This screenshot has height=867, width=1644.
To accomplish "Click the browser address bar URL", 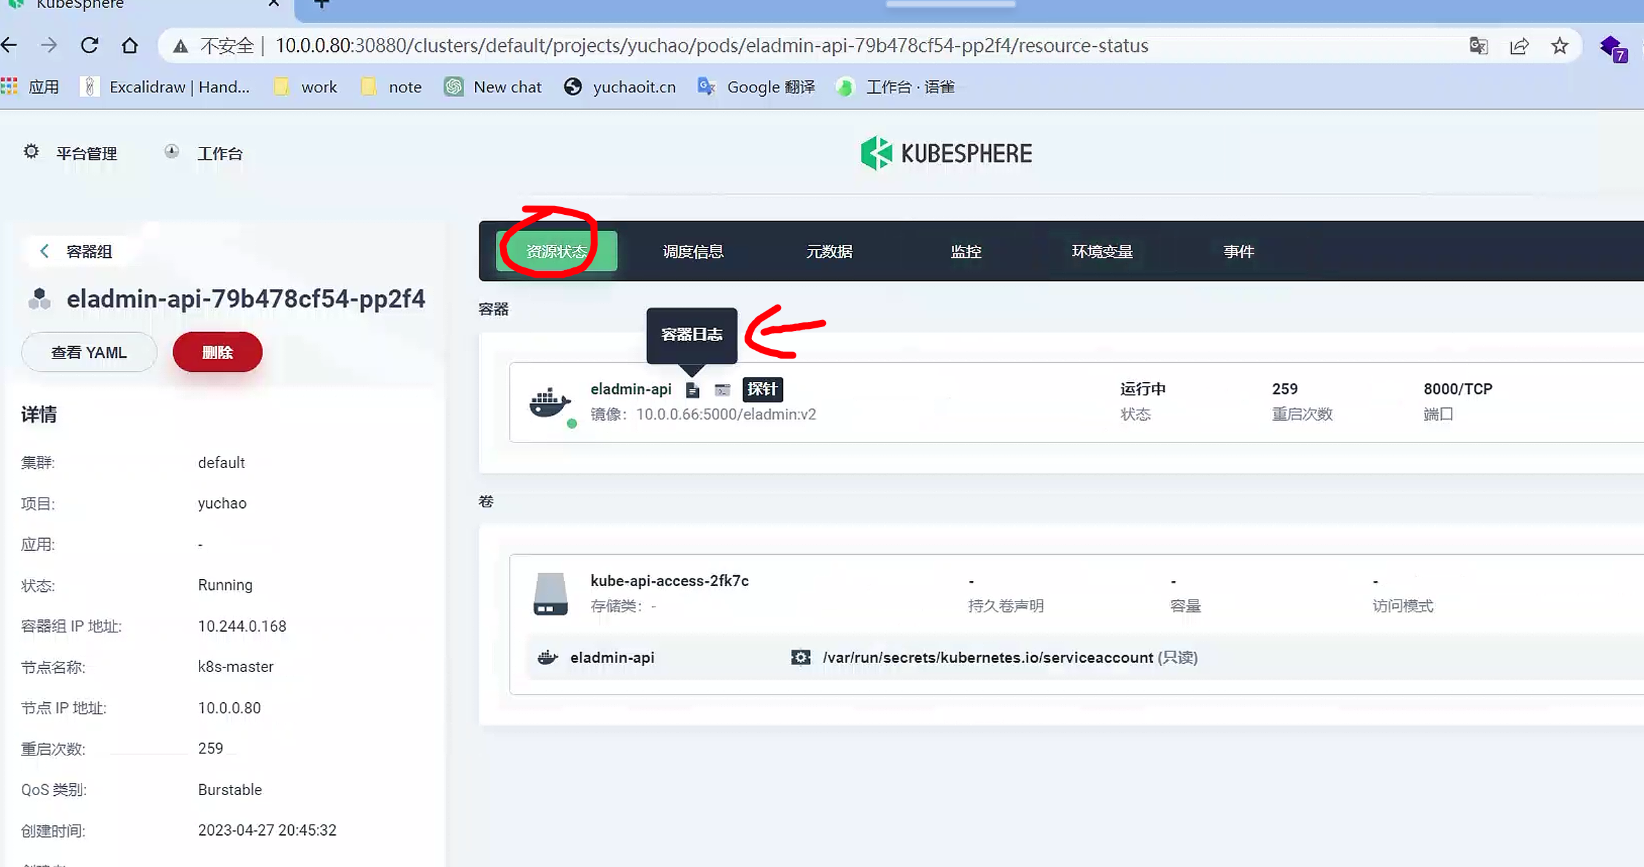I will (x=711, y=46).
